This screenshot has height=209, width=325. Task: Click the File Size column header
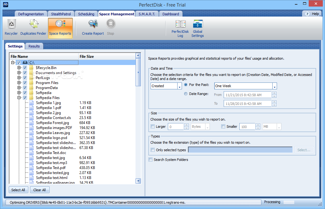(107, 56)
